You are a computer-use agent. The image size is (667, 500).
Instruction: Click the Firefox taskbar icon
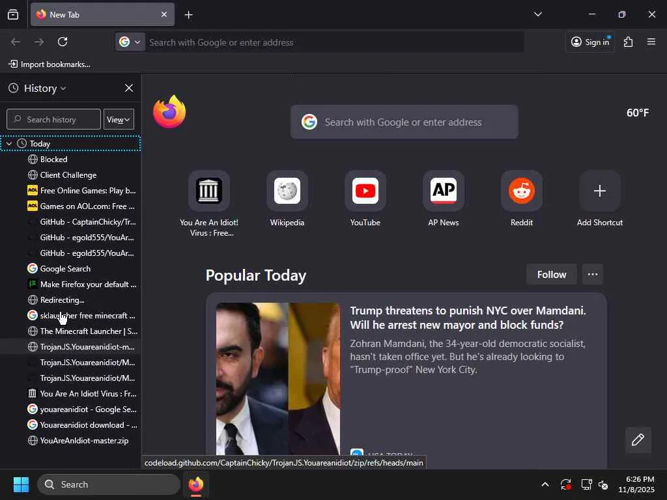(x=196, y=484)
